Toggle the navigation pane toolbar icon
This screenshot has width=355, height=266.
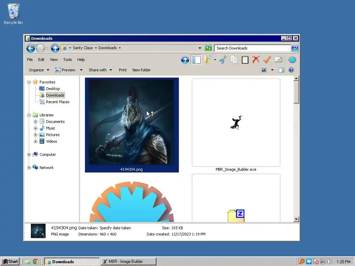(x=196, y=60)
